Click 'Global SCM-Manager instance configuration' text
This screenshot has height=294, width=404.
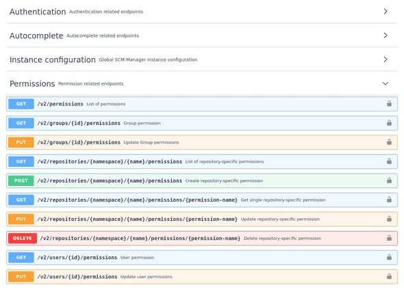click(x=148, y=59)
